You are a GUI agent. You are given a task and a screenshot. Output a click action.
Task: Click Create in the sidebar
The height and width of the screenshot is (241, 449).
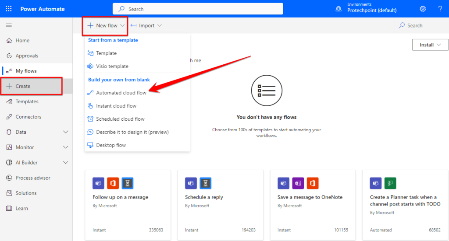click(x=36, y=86)
